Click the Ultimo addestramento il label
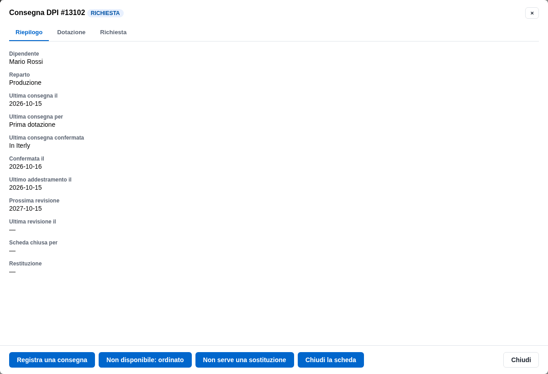548x374 pixels. coord(40,180)
